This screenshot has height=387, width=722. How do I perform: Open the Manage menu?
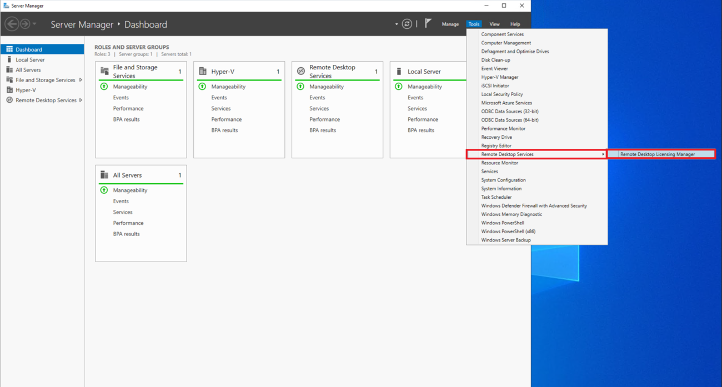coord(450,24)
